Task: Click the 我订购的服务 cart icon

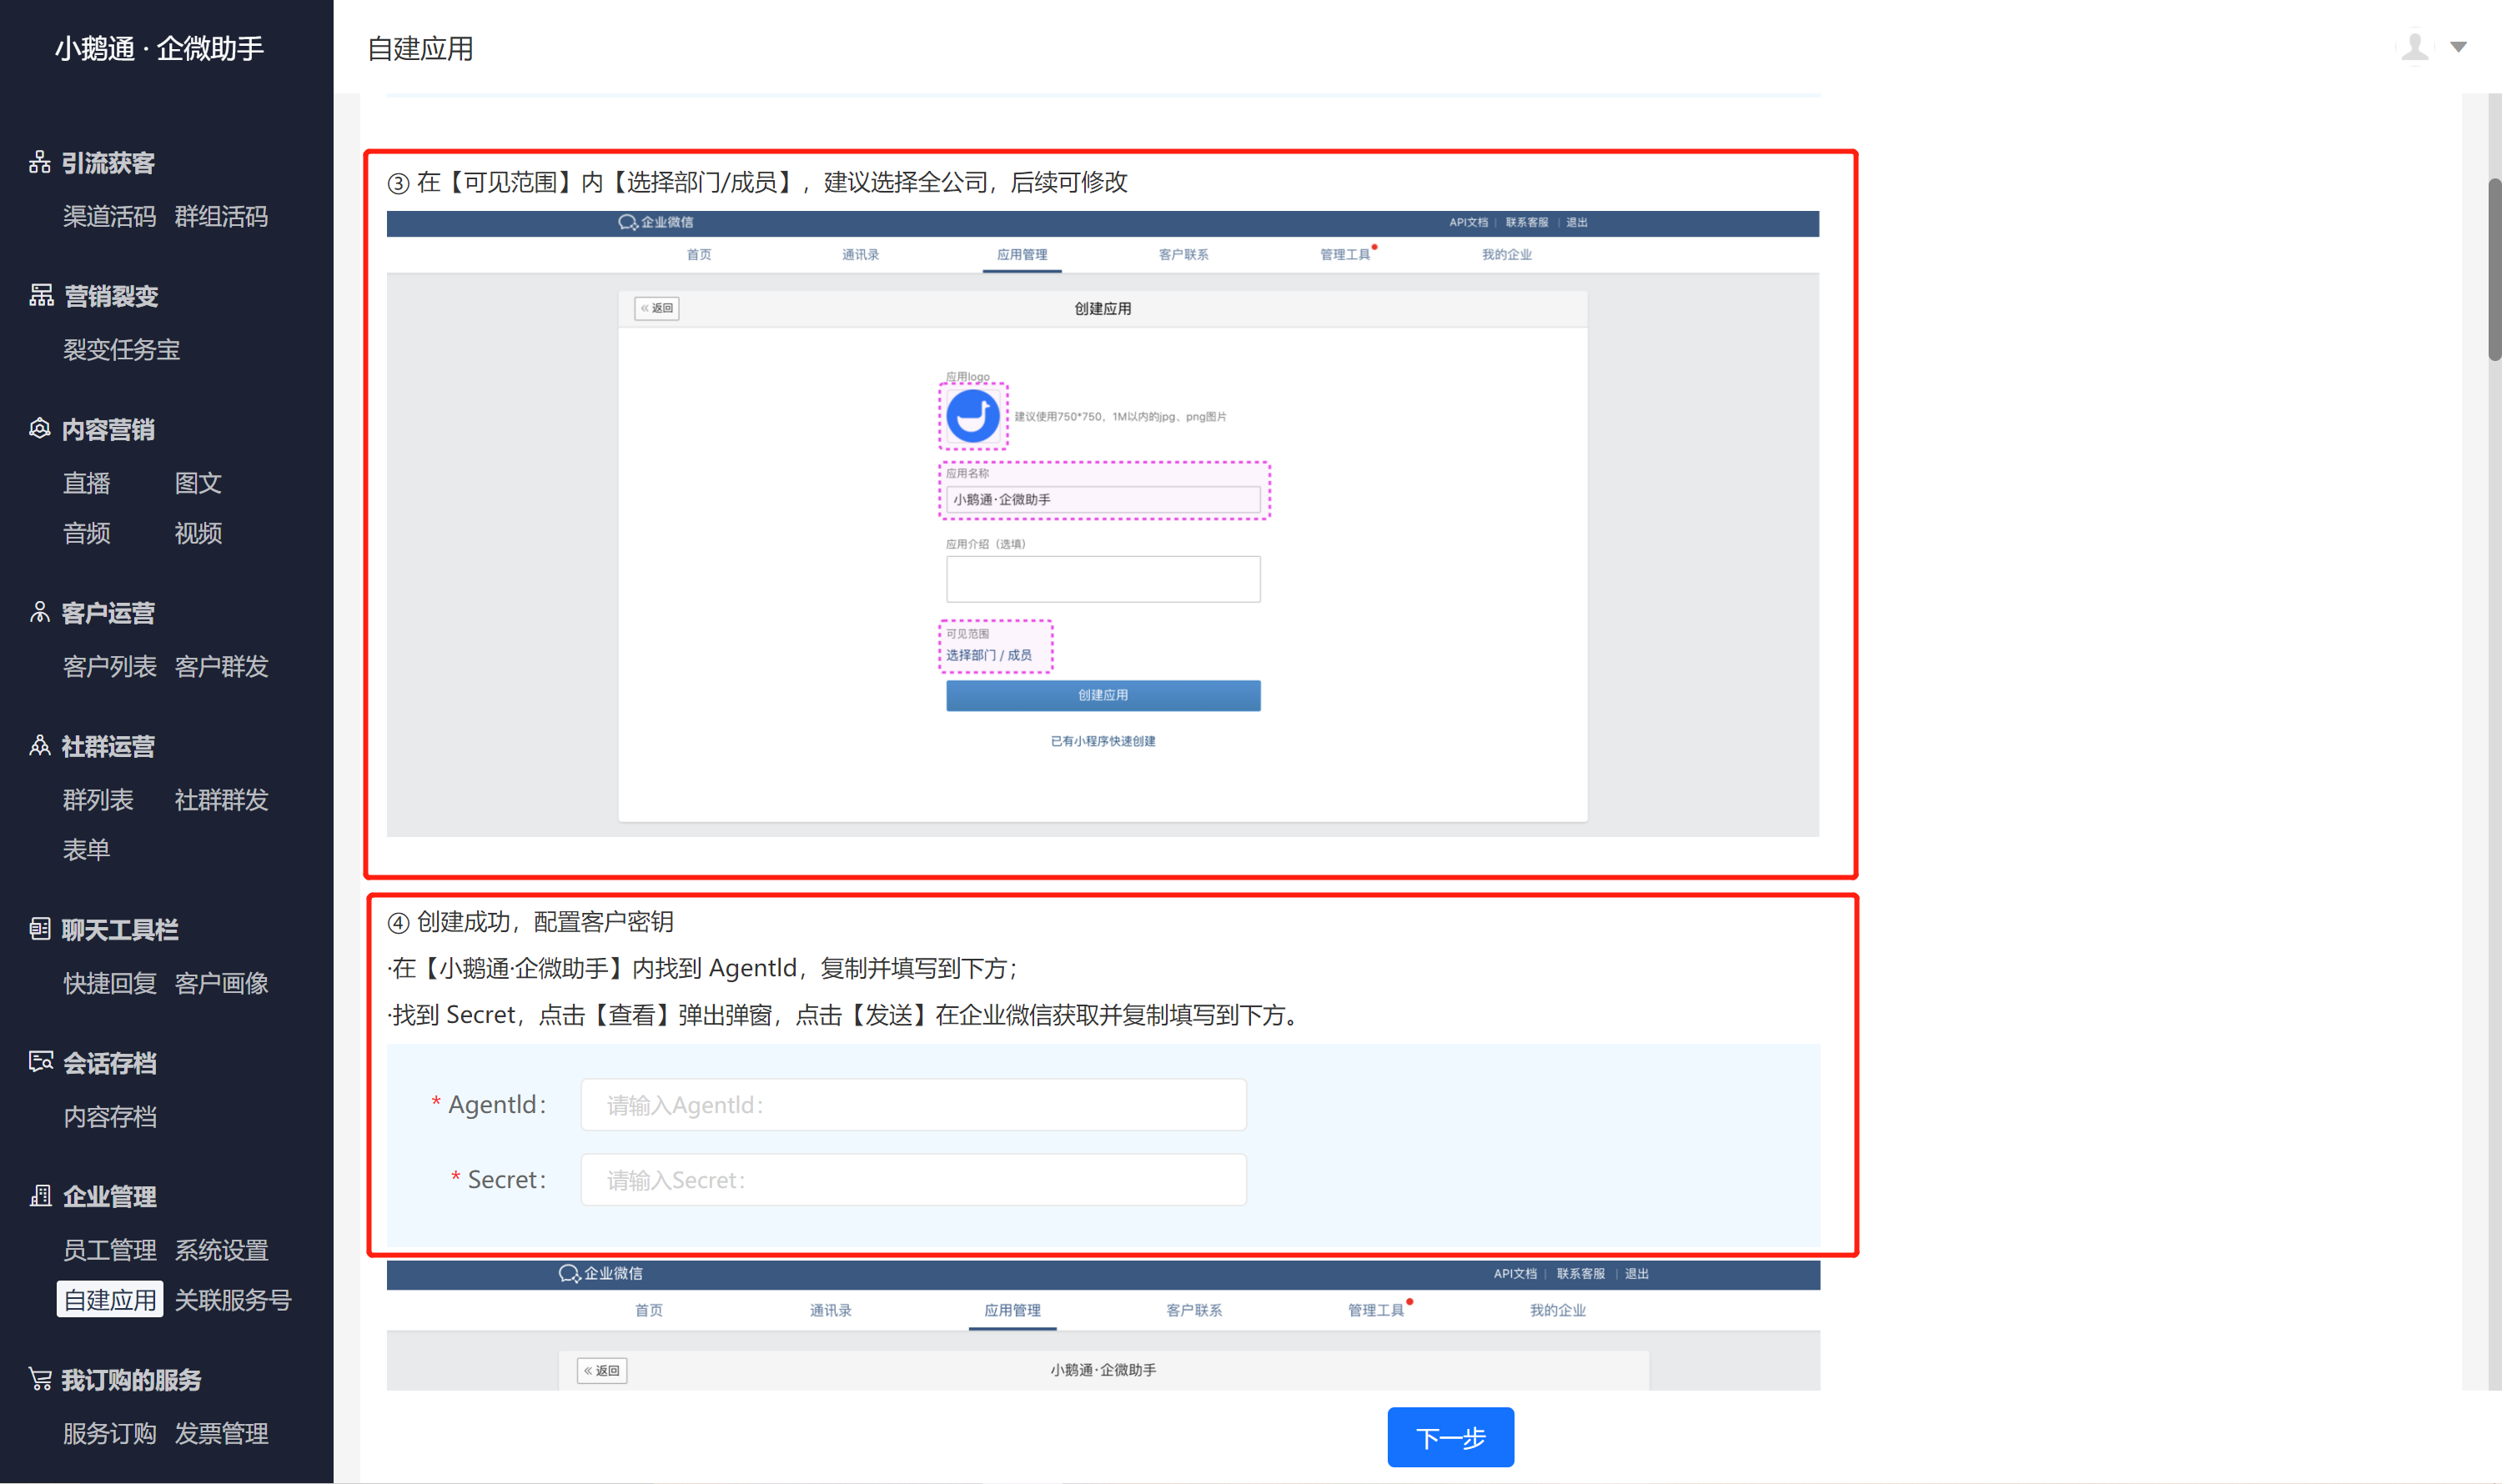Action: pyautogui.click(x=40, y=1379)
